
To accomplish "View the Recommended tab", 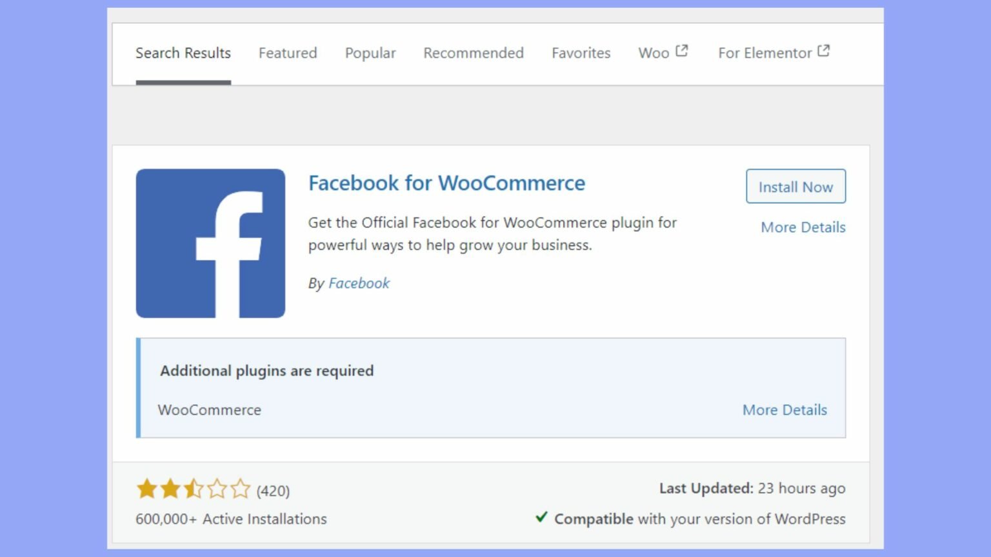I will [473, 53].
